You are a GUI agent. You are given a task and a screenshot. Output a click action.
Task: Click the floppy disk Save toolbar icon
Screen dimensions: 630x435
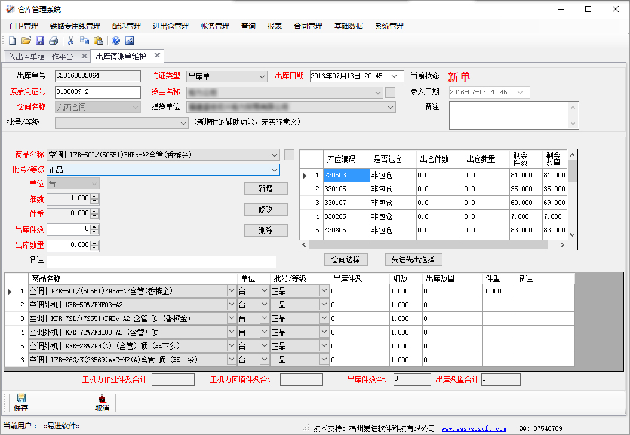(40, 41)
